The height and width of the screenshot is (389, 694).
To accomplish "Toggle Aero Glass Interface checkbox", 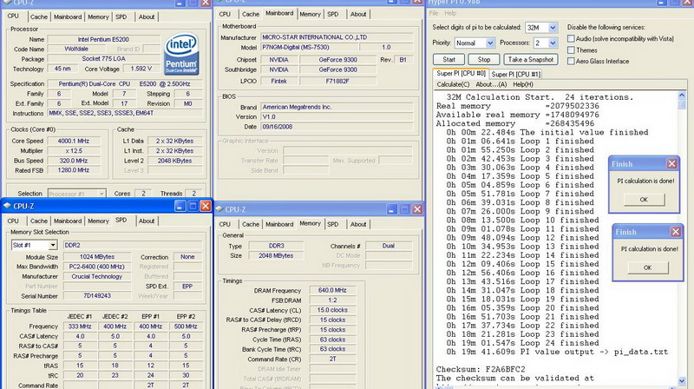I will (571, 61).
